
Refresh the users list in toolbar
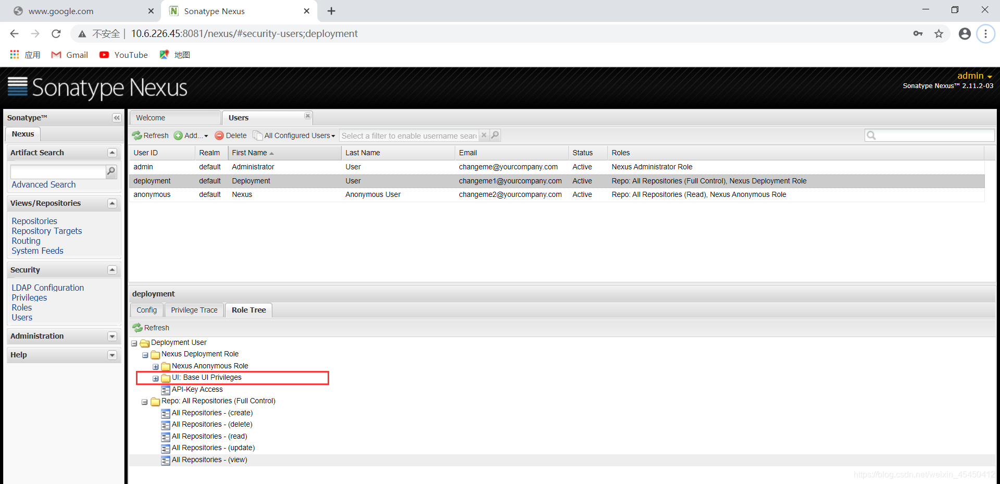click(151, 135)
